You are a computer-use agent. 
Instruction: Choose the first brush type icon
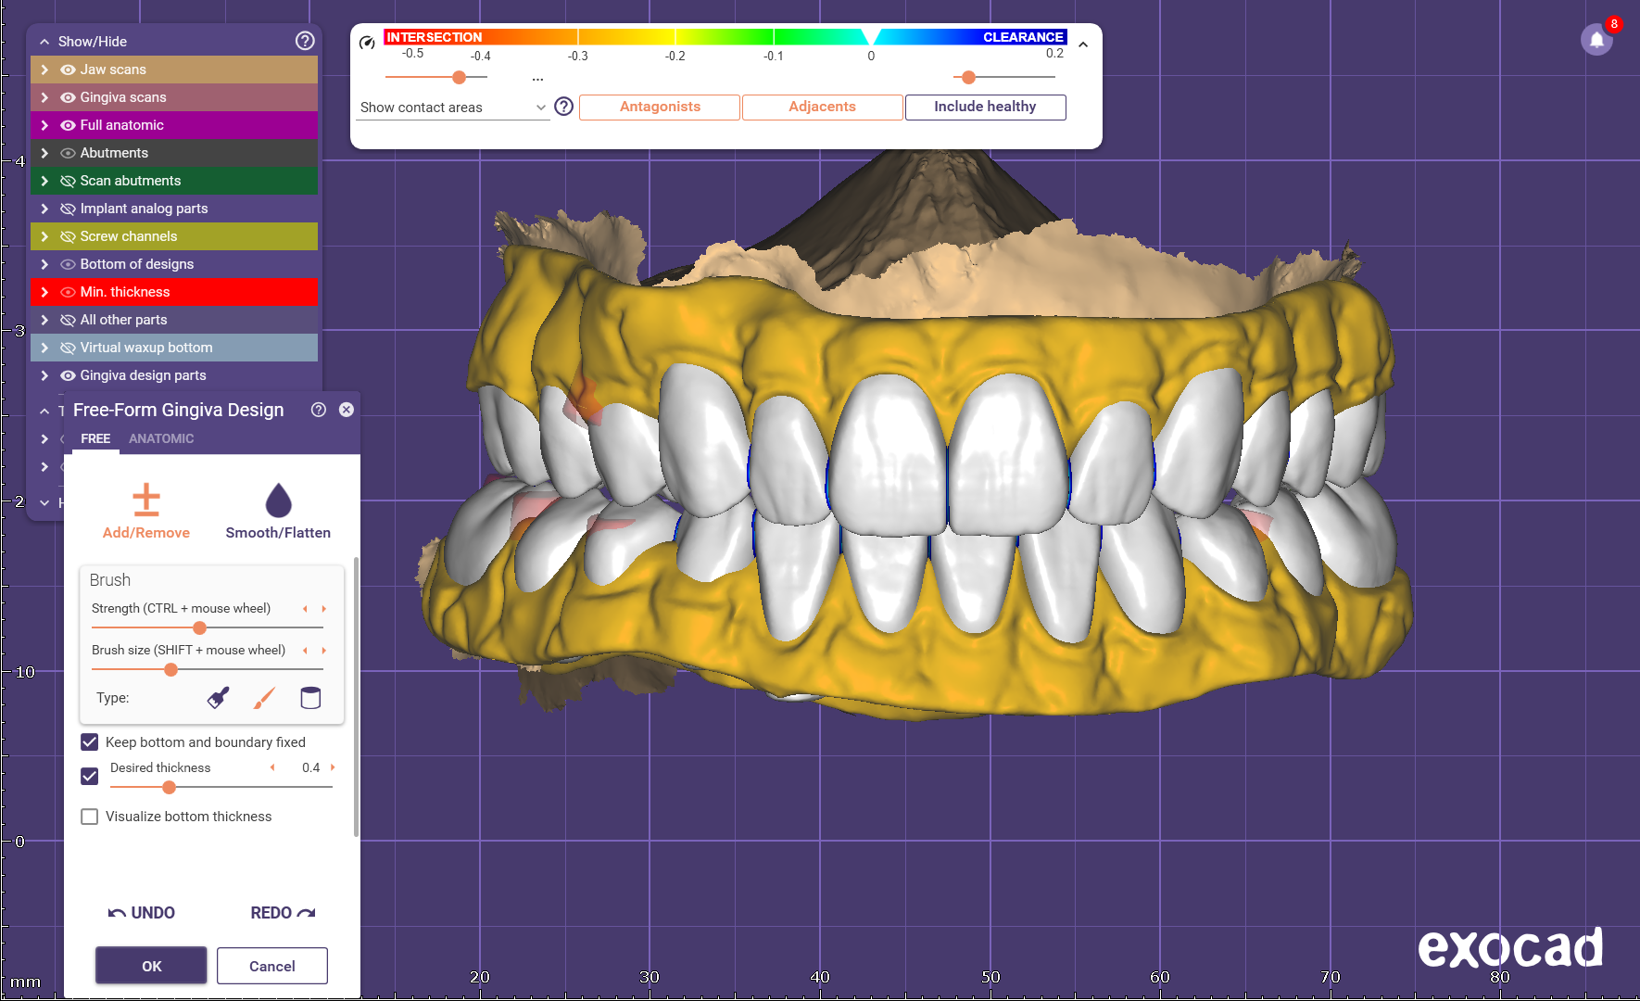coord(218,698)
